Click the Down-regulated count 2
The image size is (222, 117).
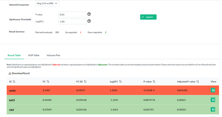click(x=106, y=32)
